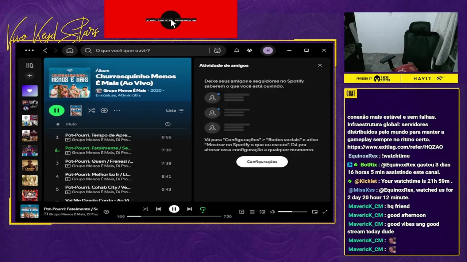The height and width of the screenshot is (262, 467).
Task: Toggle the green repeat button
Action: pos(203,210)
